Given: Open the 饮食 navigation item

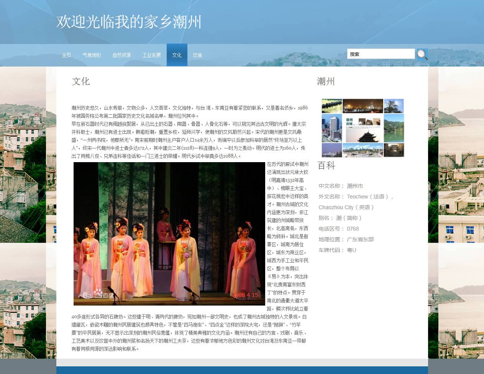Looking at the screenshot, I should click(x=197, y=55).
